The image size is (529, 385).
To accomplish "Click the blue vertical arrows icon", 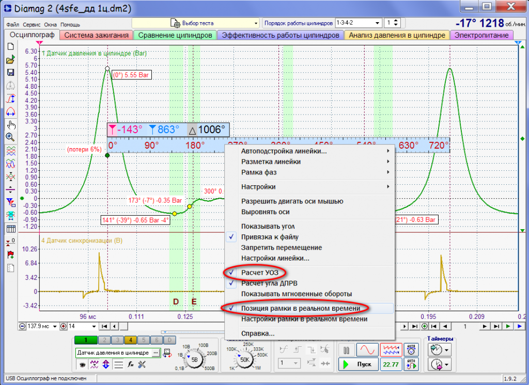I will [x=106, y=364].
